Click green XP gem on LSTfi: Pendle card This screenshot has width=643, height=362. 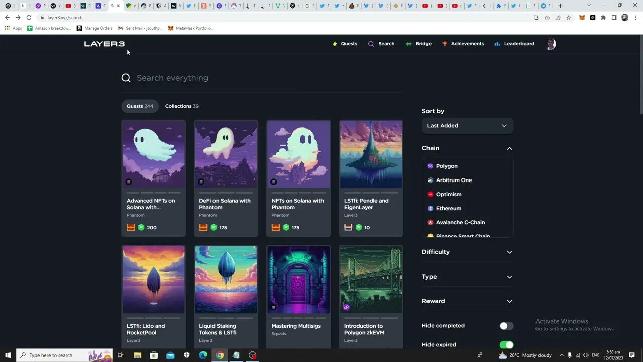[359, 227]
